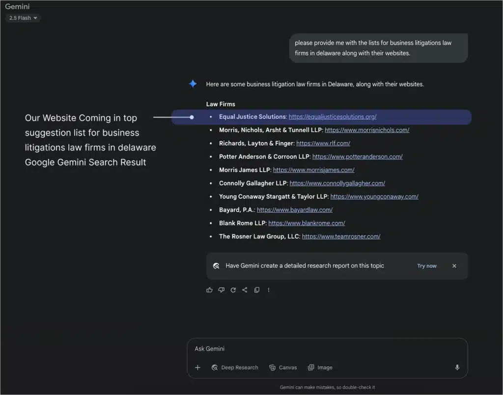Share the response via share icon

coord(245,290)
